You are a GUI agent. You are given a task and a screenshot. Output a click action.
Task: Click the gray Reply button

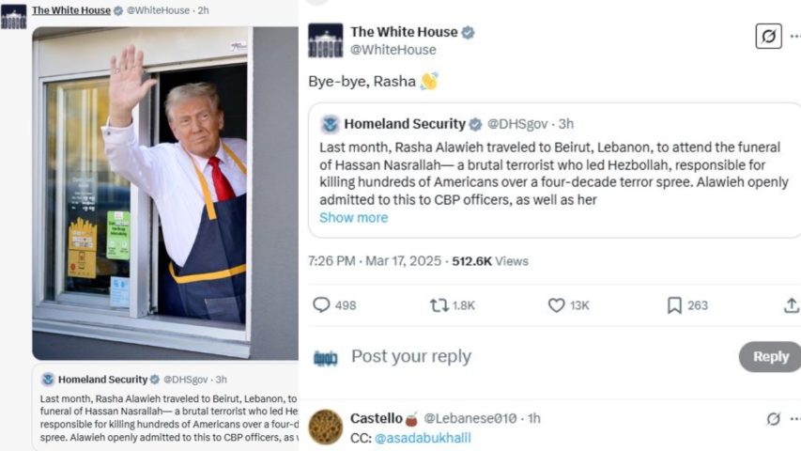point(770,356)
